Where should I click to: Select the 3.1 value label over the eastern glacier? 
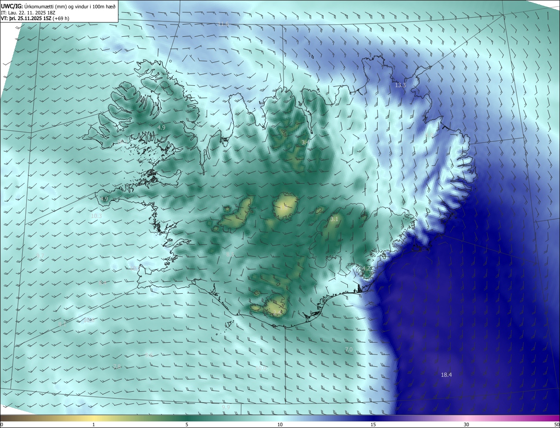coord(334,219)
